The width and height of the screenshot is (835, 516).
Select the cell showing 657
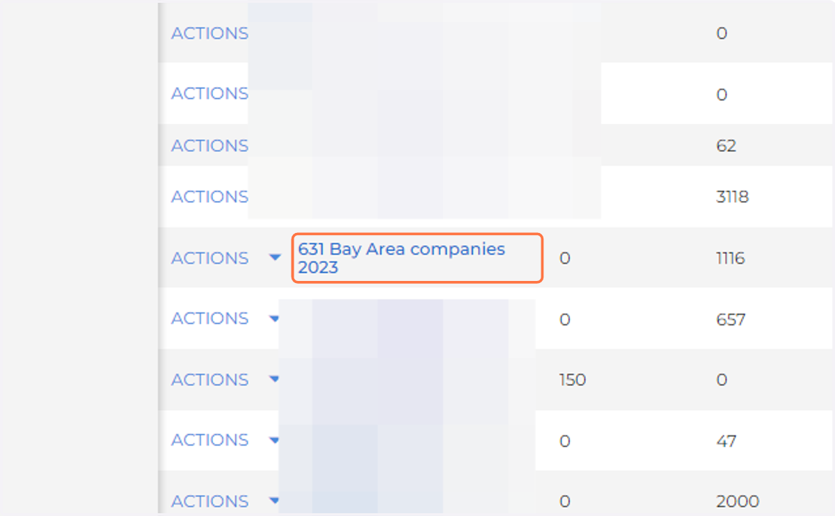(731, 320)
